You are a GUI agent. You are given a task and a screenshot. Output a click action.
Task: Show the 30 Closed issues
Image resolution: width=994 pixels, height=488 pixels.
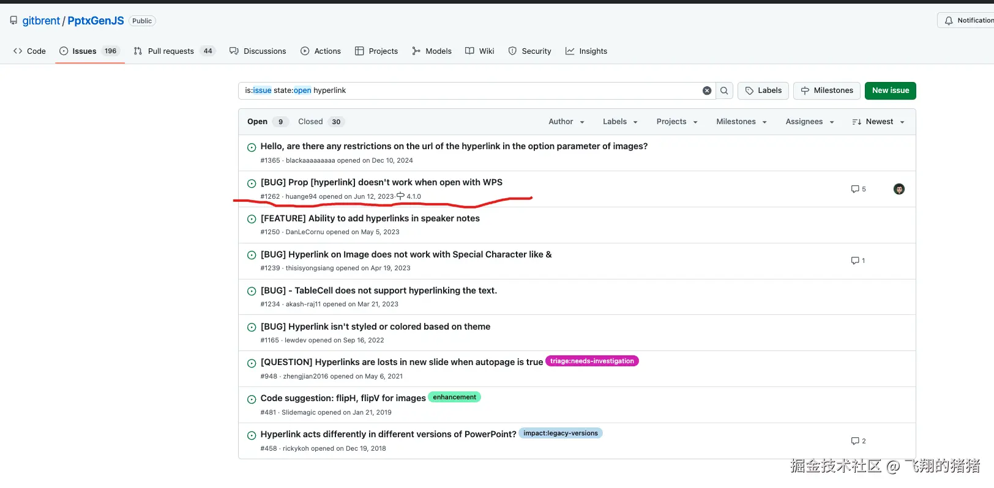[x=321, y=122]
